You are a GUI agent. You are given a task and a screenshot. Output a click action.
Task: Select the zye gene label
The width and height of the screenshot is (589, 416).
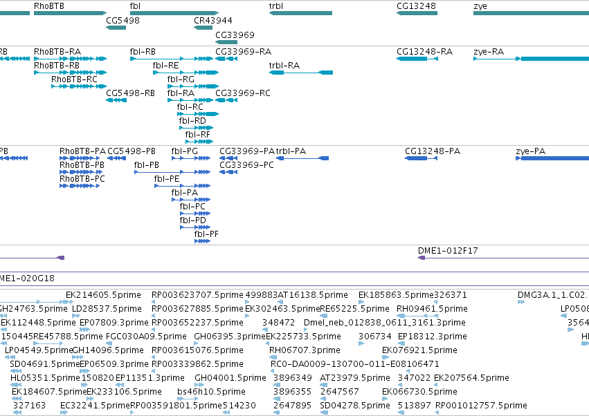point(480,6)
